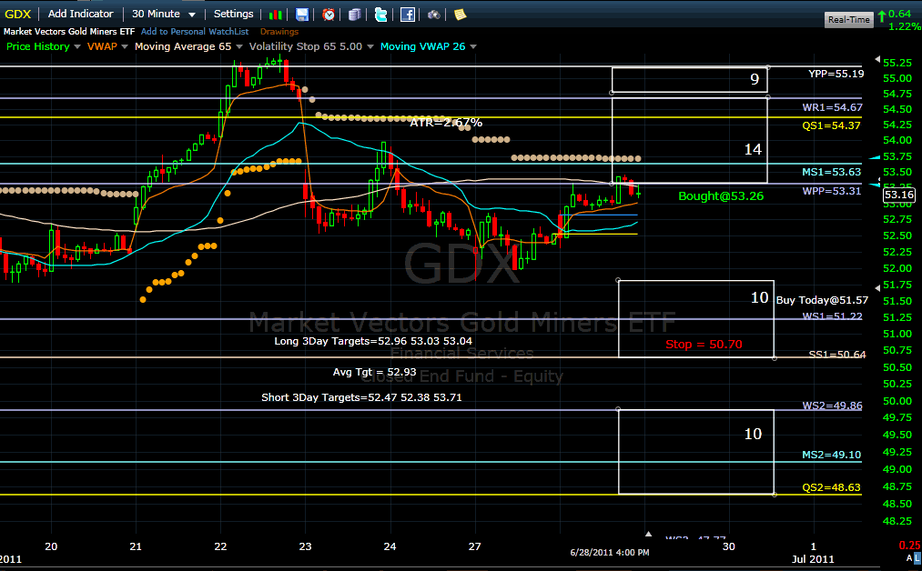Select the Moving Average 65 label
This screenshot has width=922, height=571.
pos(183,46)
